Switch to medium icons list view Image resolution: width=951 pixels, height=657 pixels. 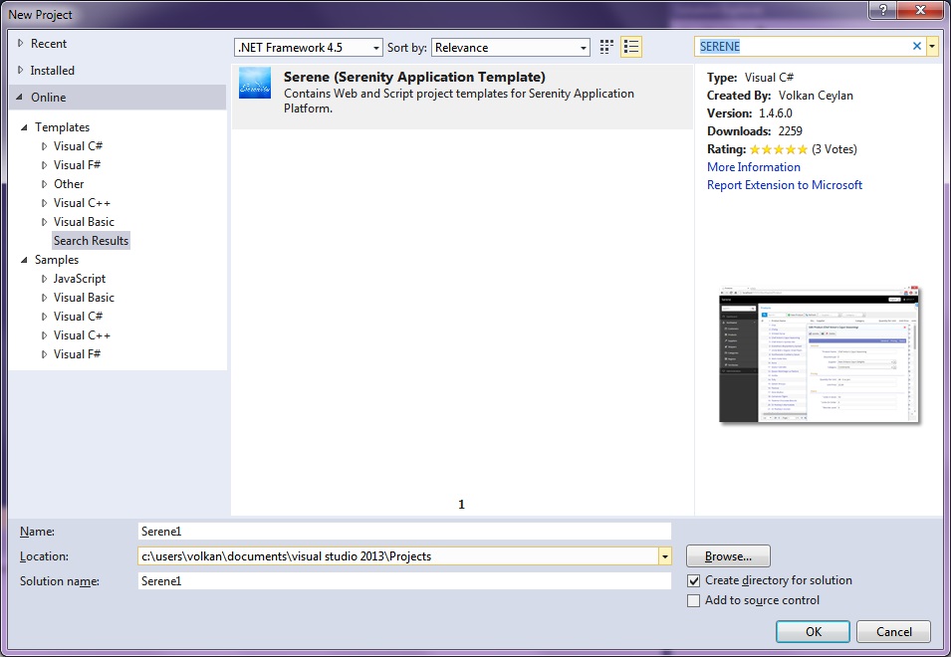coord(631,47)
